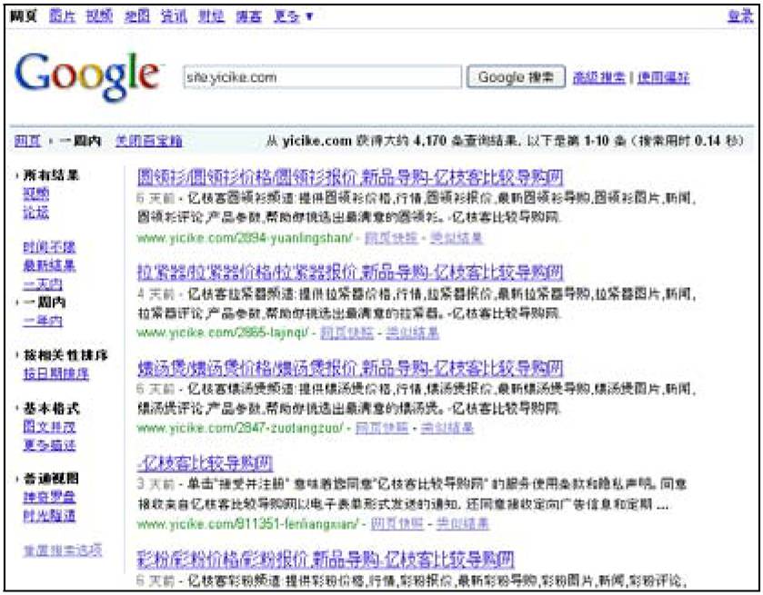The image size is (763, 595).
Task: Click the www.yicike.com/911351-fenliangxian/ URL text
Action: [x=247, y=523]
